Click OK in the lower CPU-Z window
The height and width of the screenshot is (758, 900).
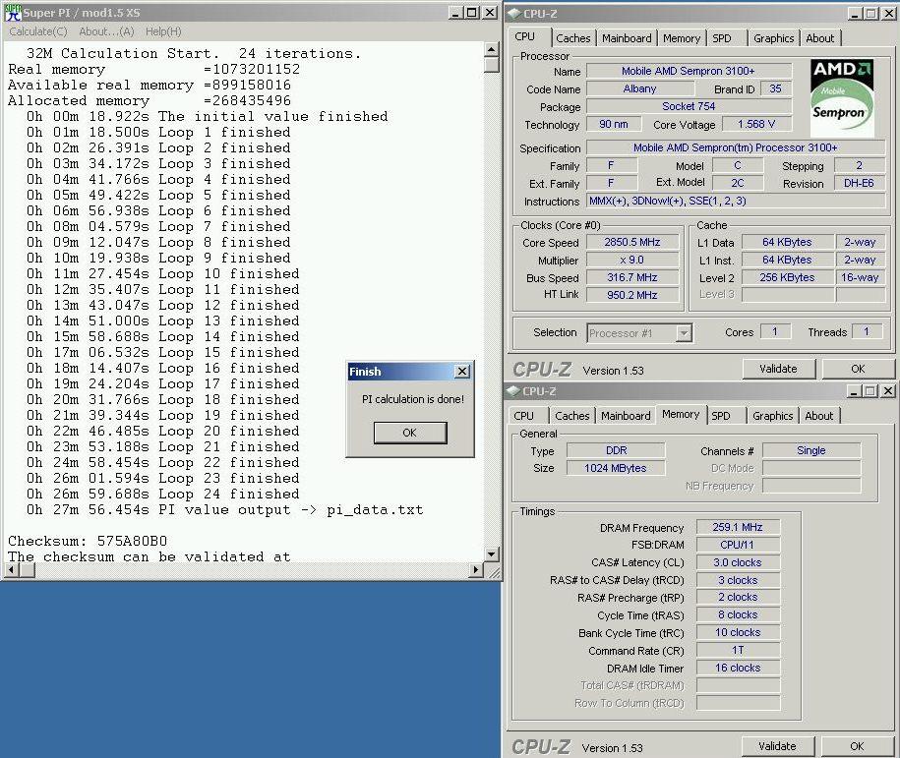[857, 746]
